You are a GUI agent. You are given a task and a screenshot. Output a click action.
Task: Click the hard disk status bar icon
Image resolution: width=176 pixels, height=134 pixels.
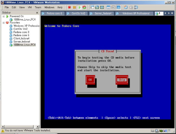(x=153, y=131)
